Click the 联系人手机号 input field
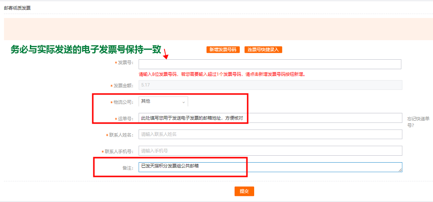Screen dimensions: 433x202 pyautogui.click(x=269, y=151)
